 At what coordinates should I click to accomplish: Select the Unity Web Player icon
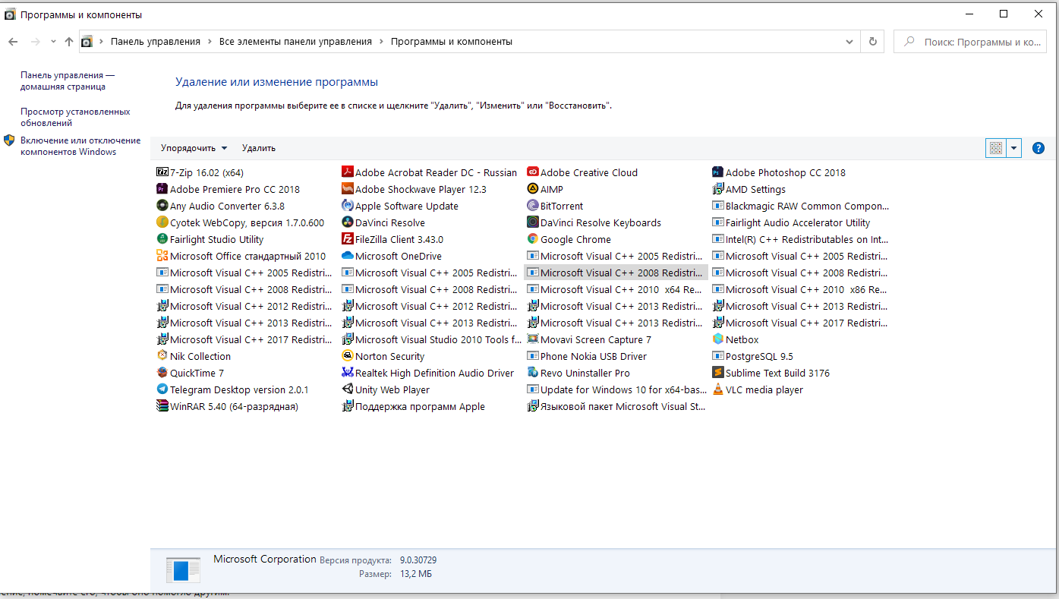click(x=347, y=389)
